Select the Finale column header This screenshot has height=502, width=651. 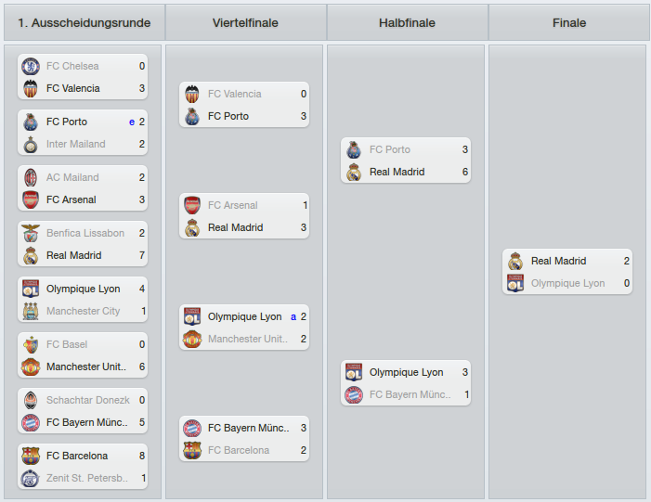coord(569,23)
